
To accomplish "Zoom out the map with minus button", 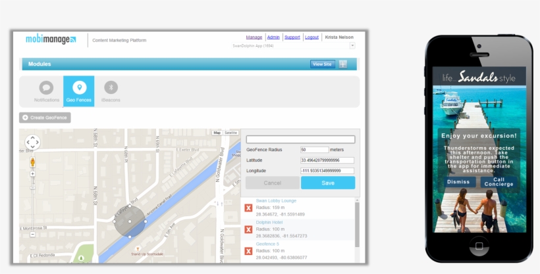I will pos(32,235).
